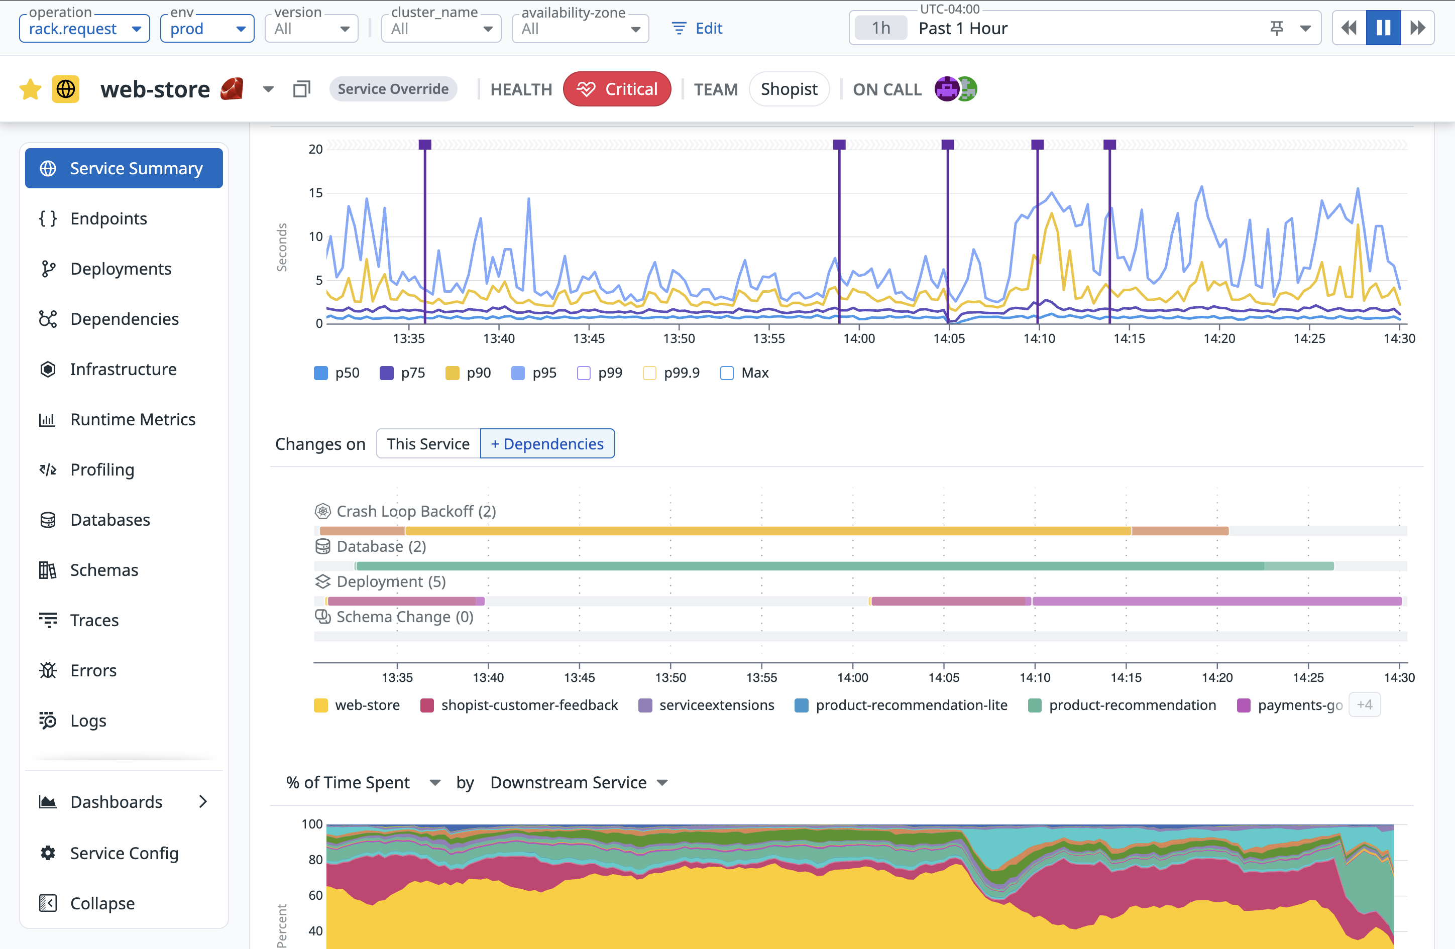Open the Downstream Service grouping dropdown
The width and height of the screenshot is (1455, 949).
click(578, 782)
